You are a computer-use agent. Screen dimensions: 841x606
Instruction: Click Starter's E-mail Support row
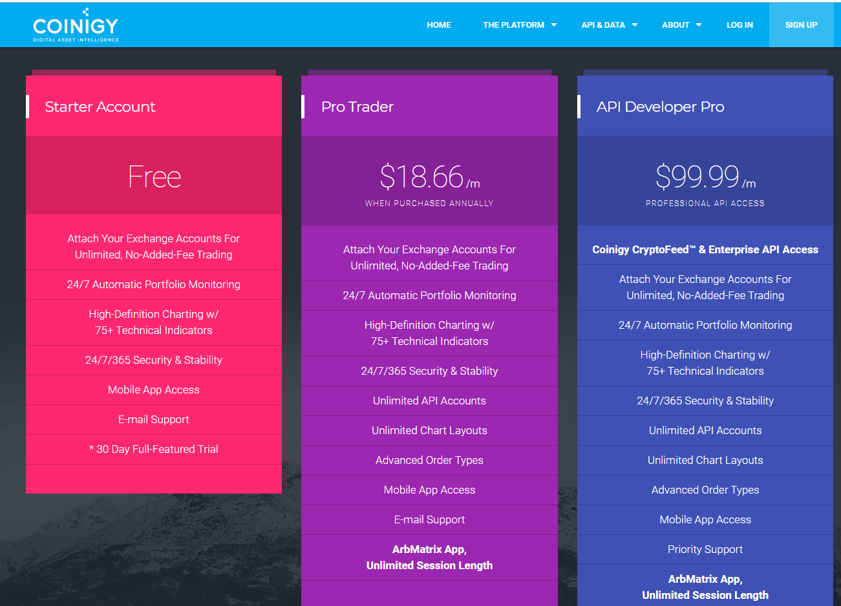[x=154, y=419]
